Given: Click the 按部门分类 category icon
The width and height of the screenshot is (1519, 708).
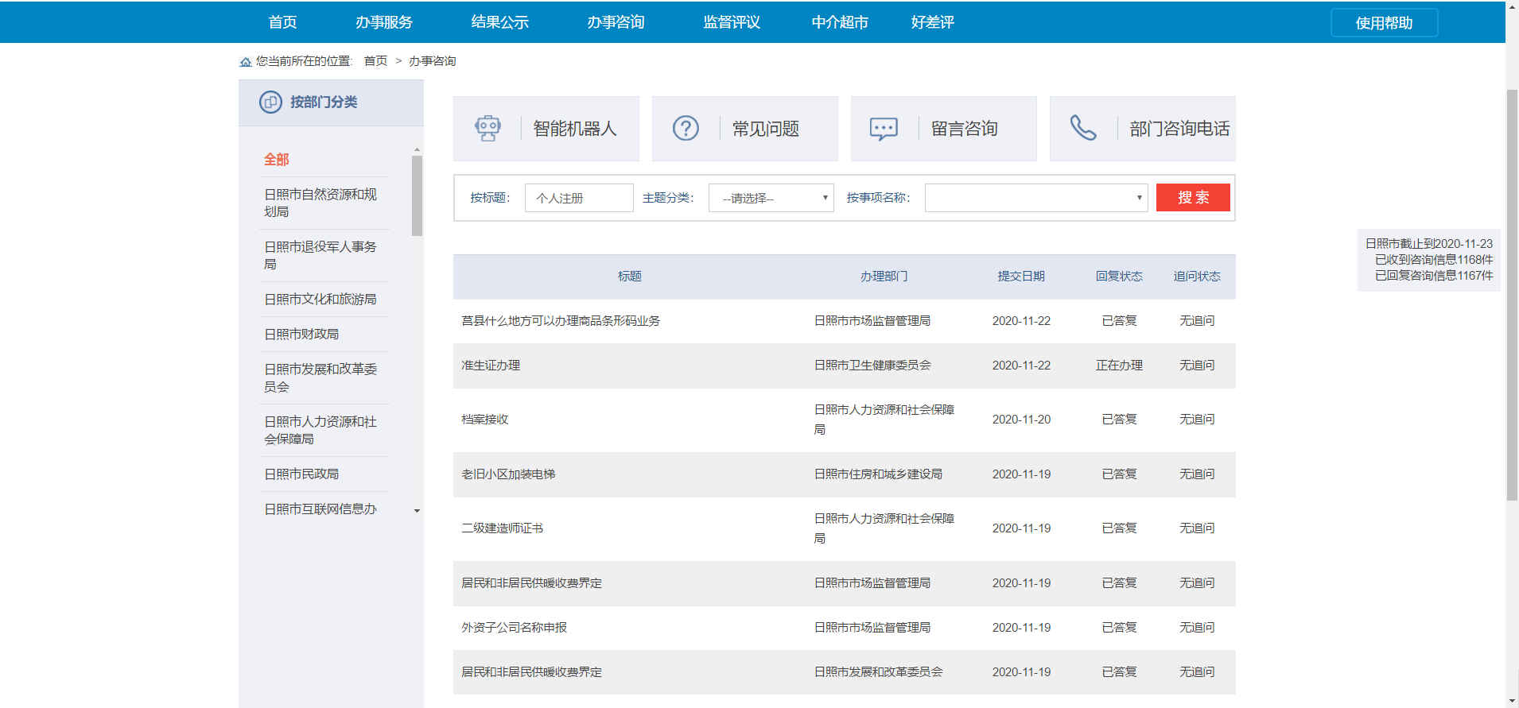Looking at the screenshot, I should (x=270, y=103).
